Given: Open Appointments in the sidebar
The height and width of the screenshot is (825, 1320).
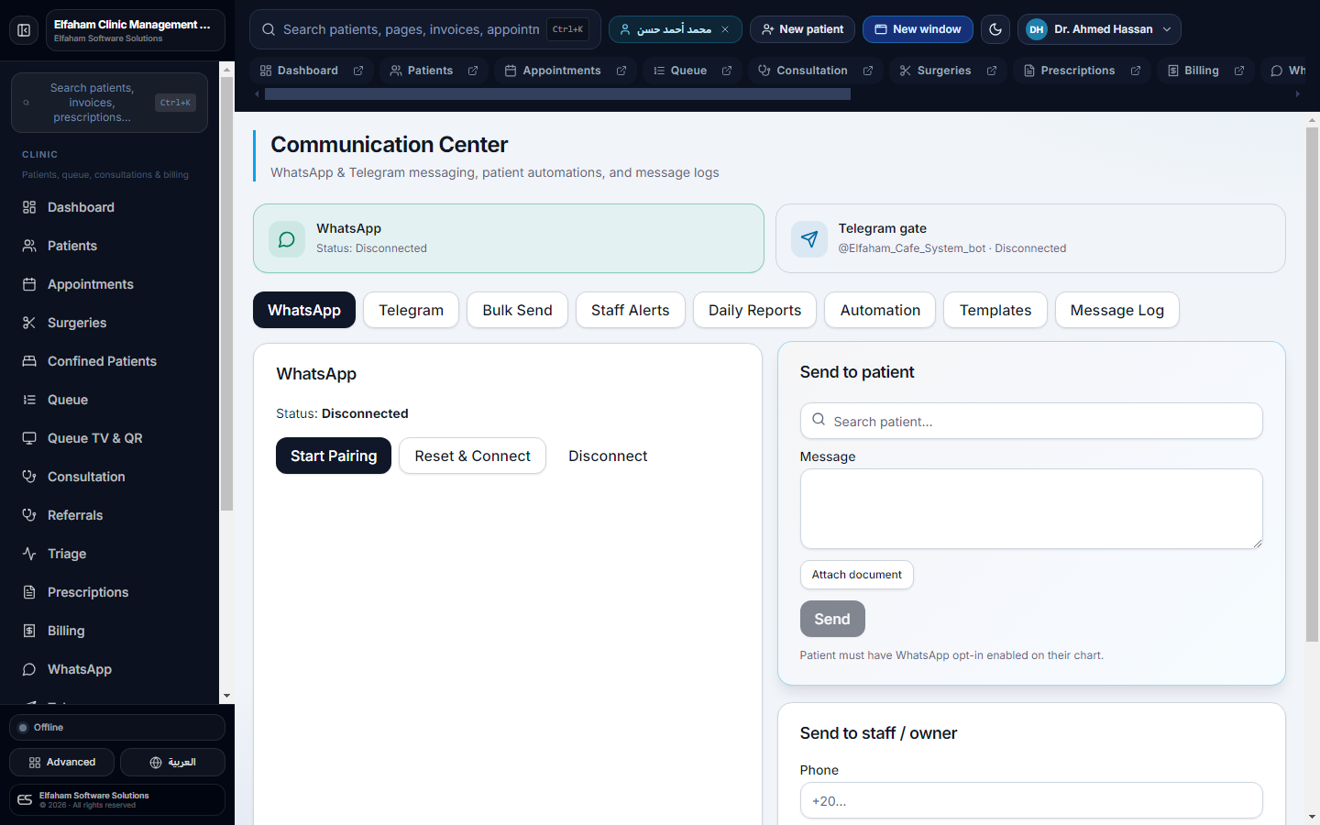Looking at the screenshot, I should tap(110, 284).
